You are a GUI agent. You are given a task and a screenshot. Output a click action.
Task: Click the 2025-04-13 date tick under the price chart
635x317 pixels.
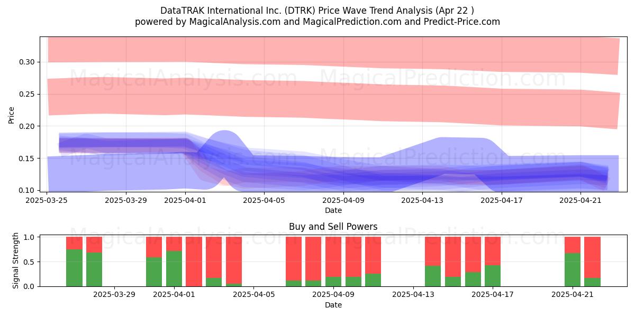point(423,200)
